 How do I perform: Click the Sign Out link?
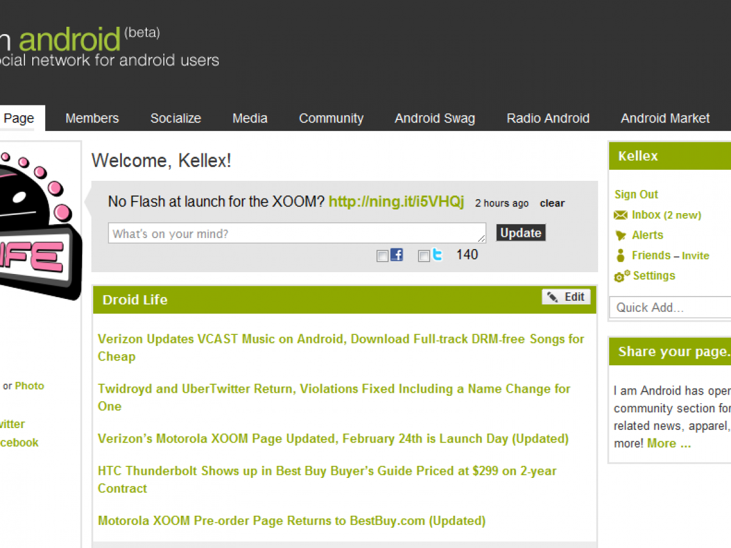[x=636, y=194]
